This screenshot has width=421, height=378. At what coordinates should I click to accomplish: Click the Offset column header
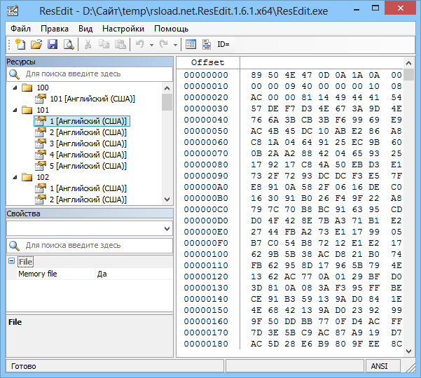[x=208, y=62]
